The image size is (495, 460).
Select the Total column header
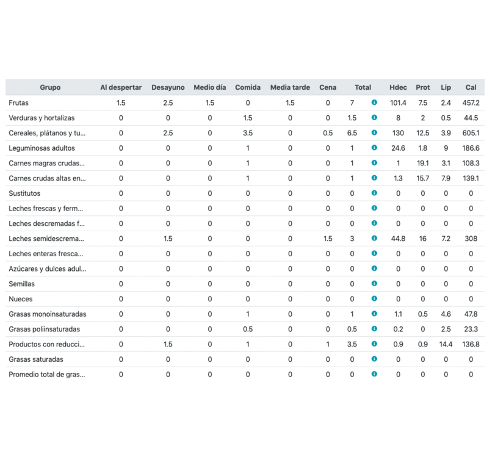pos(363,87)
